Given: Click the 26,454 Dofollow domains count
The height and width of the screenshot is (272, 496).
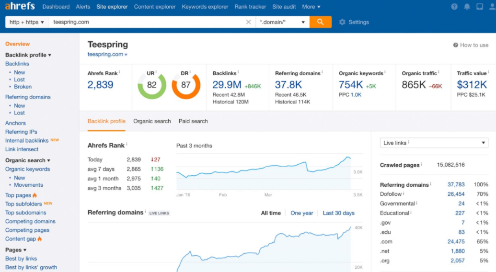Looking at the screenshot, I should (x=456, y=194).
